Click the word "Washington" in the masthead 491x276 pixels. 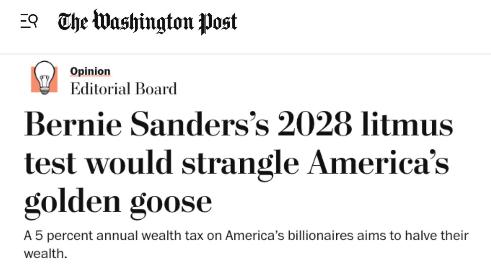click(x=143, y=22)
